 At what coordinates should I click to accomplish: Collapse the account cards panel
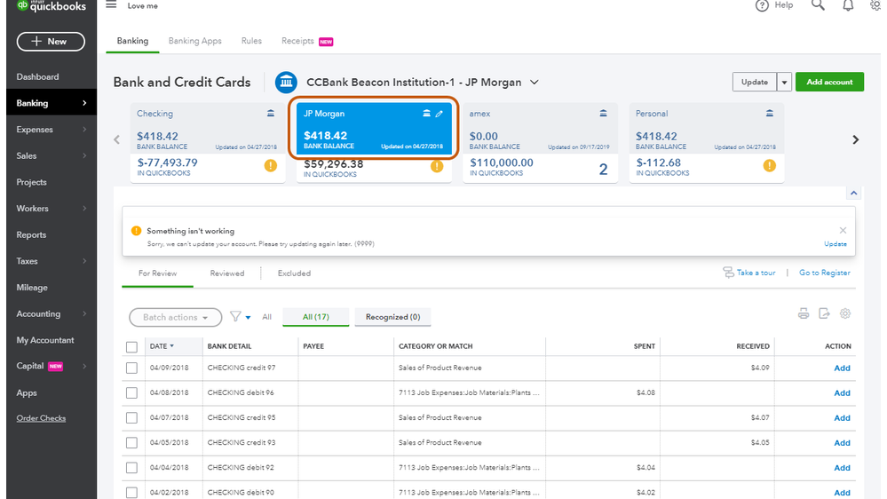tap(853, 194)
